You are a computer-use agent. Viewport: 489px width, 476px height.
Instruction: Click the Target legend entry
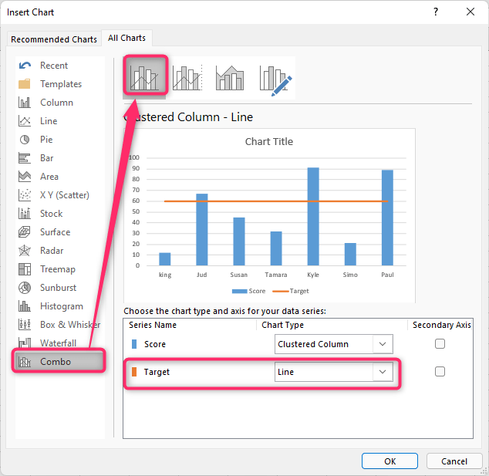(290, 291)
